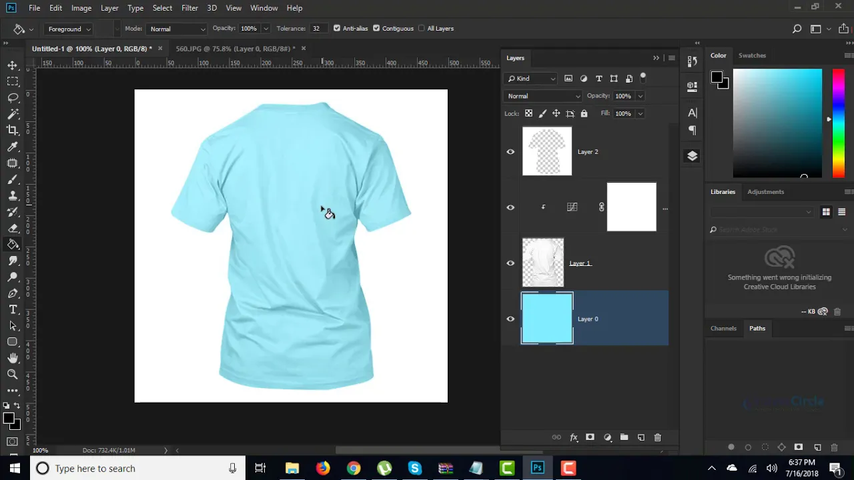The height and width of the screenshot is (480, 854).
Task: Delete the selected layer with trash icon
Action: (x=657, y=437)
